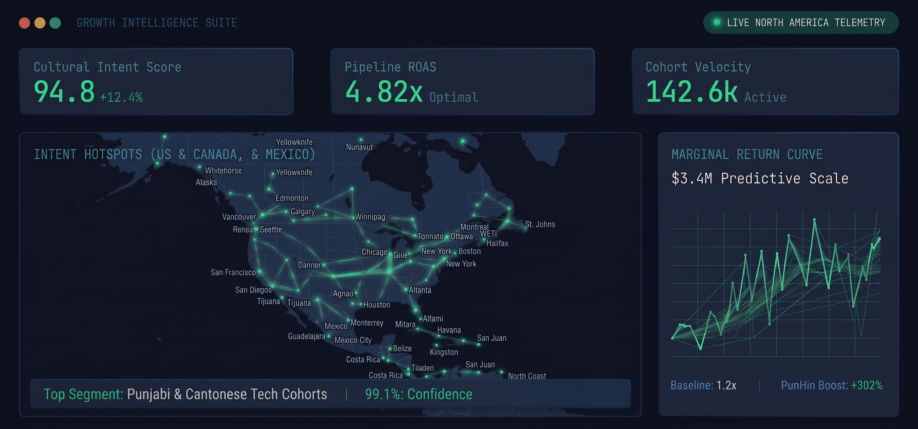
Task: Click the Kingston map label
Action: click(x=444, y=352)
